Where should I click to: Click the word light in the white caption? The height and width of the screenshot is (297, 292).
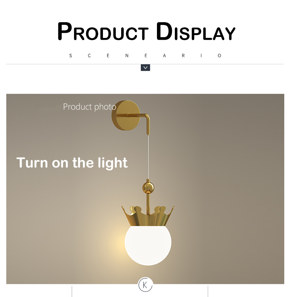tap(113, 163)
